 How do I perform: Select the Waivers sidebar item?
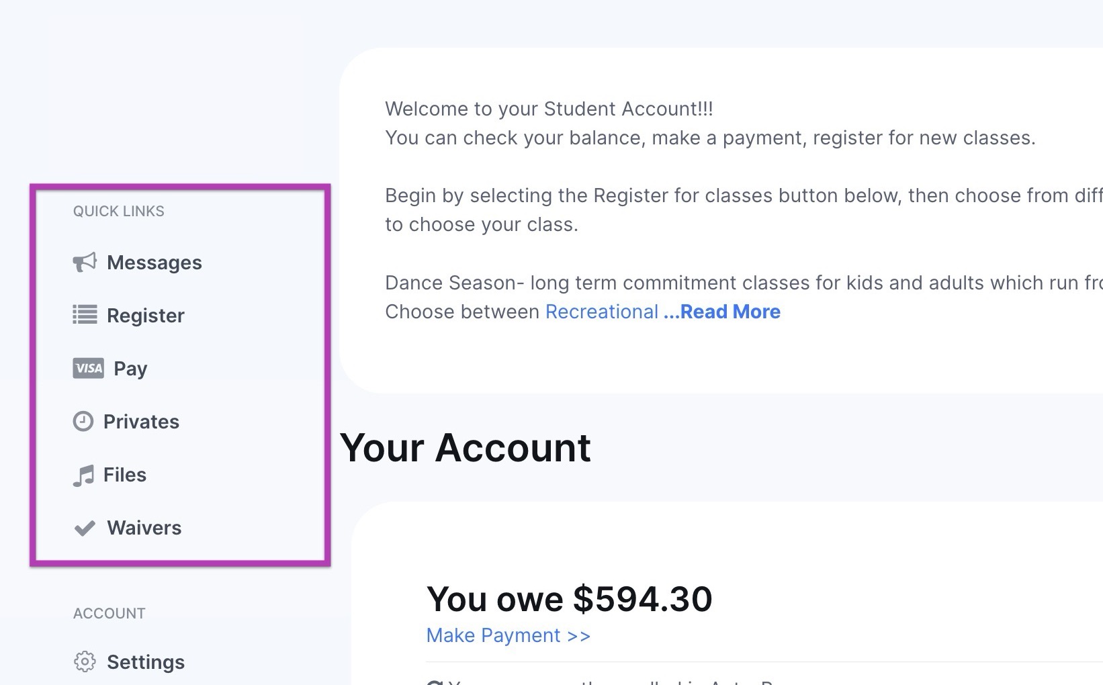[x=144, y=528]
